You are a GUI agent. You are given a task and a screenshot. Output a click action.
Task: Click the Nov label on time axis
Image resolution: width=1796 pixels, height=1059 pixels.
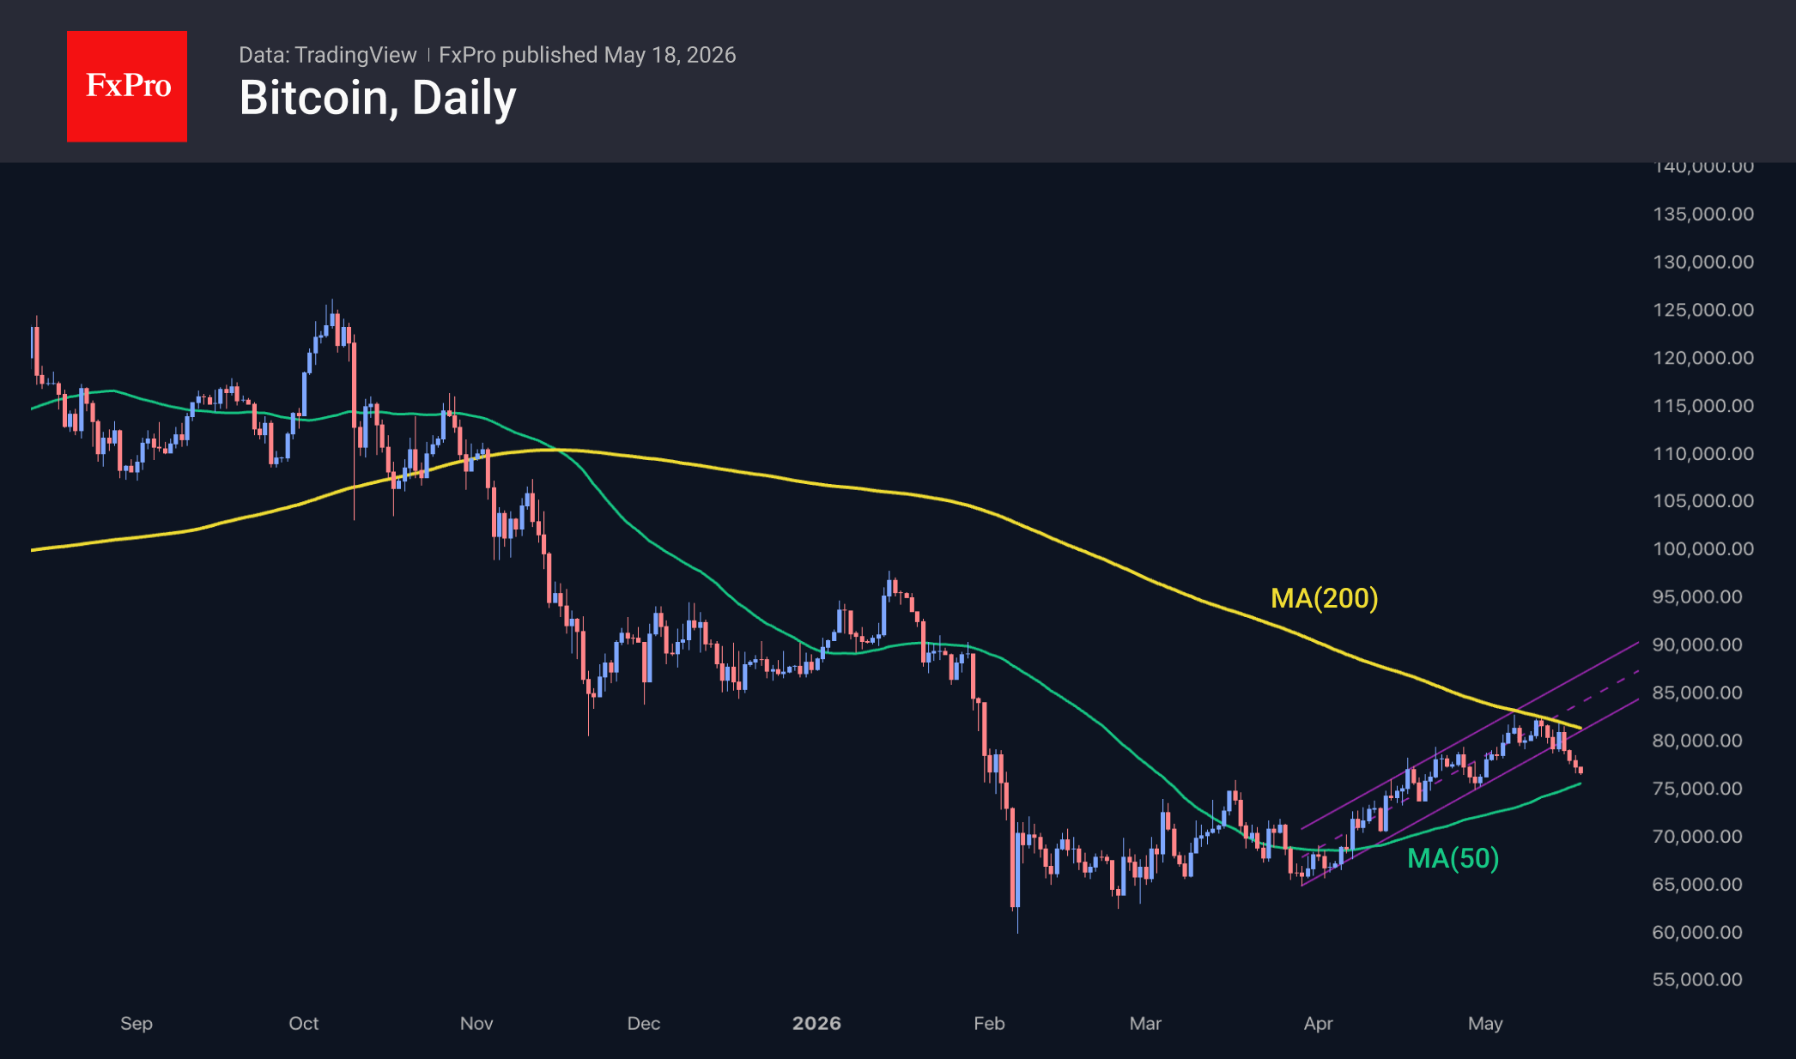pyautogui.click(x=476, y=1023)
